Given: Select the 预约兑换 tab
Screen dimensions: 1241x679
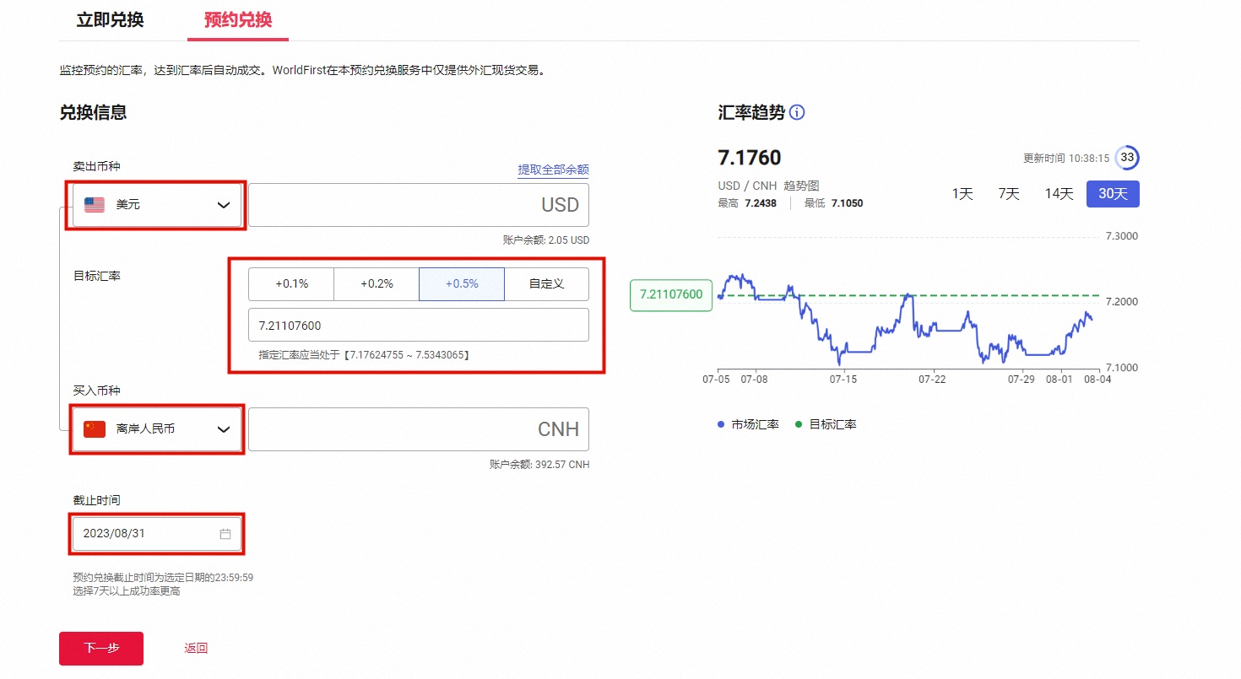Looking at the screenshot, I should point(238,20).
